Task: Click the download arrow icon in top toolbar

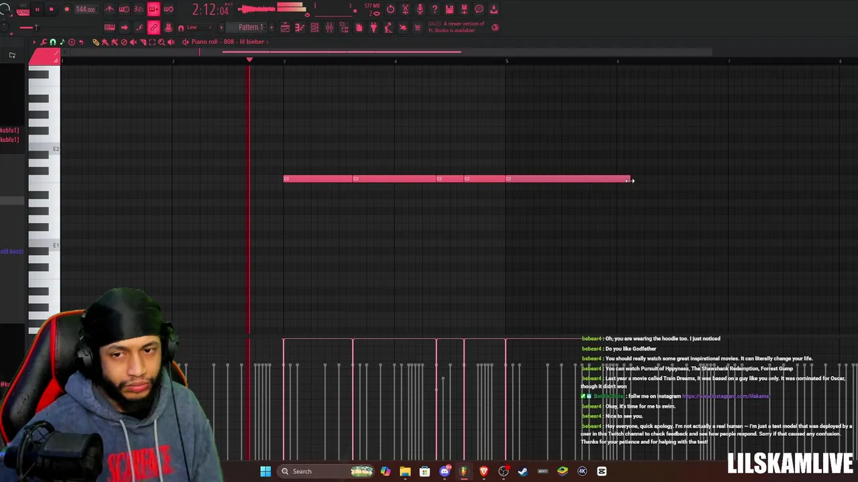Action: coord(494,9)
